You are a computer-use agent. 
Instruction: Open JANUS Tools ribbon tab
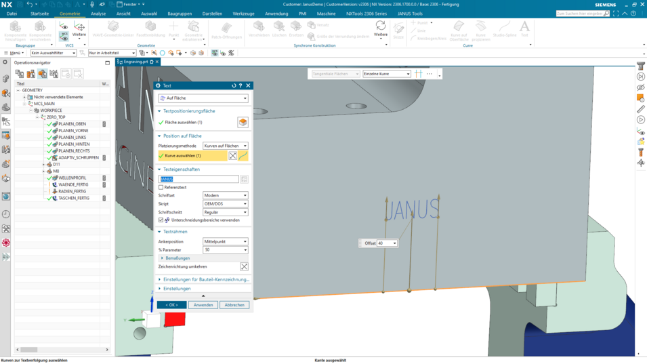tap(410, 14)
